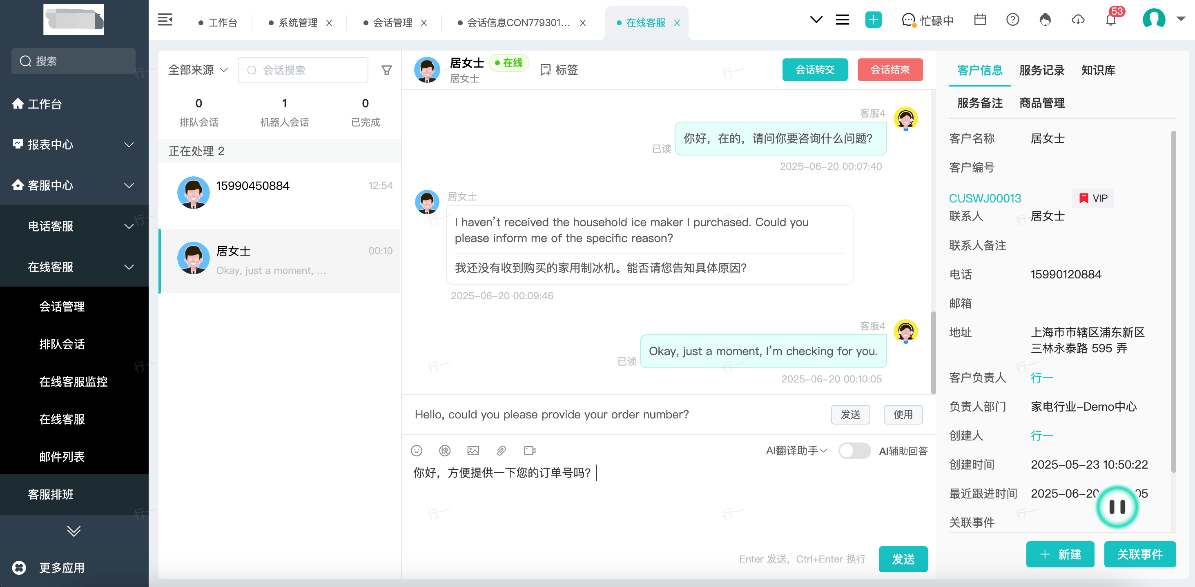This screenshot has height=587, width=1195.
Task: Open the calendar icon in top bar
Action: coord(980,20)
